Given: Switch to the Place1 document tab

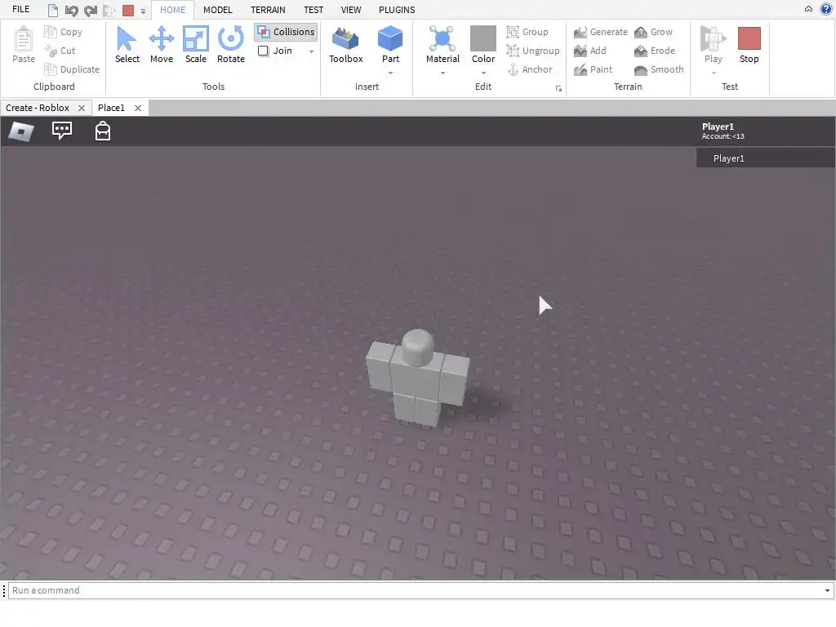Looking at the screenshot, I should tap(111, 108).
